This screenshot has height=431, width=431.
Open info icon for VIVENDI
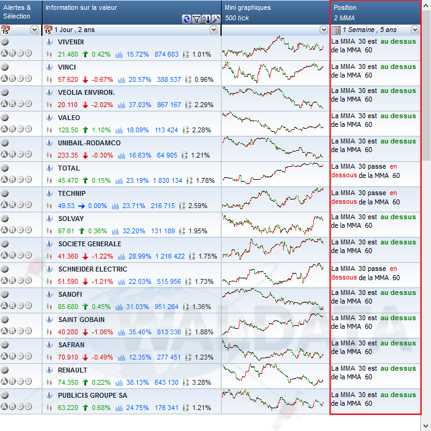point(49,42)
